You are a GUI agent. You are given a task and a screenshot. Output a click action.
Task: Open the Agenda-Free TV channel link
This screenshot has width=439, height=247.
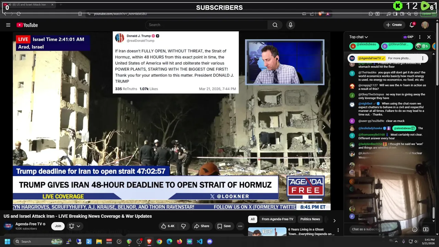tap(29, 224)
